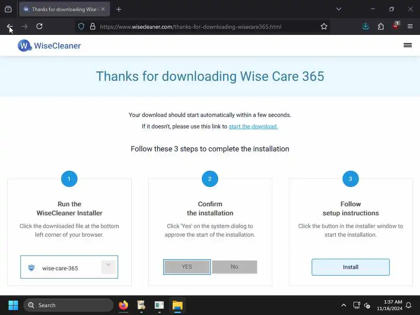This screenshot has height=315, width=420.
Task: Click the muted volume tray icon
Action: 367,305
